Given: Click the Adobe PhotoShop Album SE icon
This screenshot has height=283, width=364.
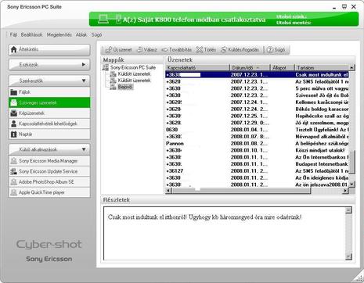Looking at the screenshot, I should pos(13,181).
